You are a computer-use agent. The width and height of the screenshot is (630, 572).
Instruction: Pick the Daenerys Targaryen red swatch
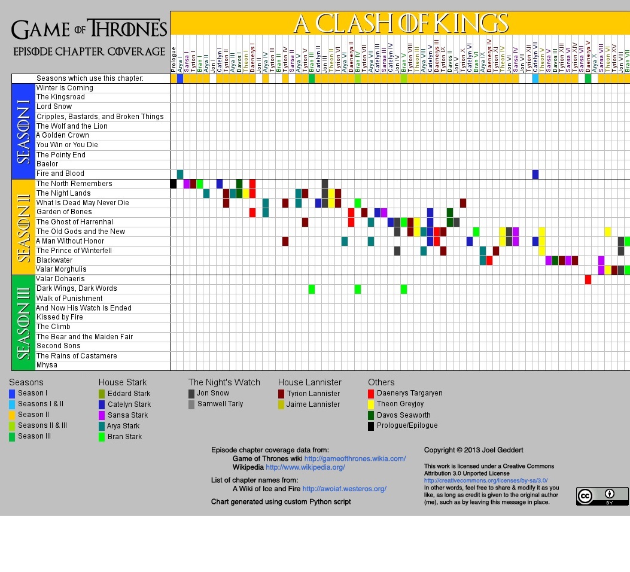tap(371, 394)
